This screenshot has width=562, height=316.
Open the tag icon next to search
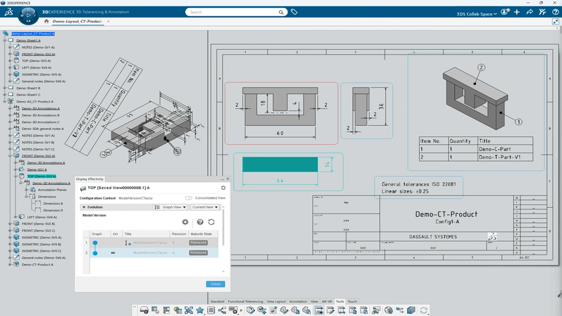pyautogui.click(x=294, y=12)
